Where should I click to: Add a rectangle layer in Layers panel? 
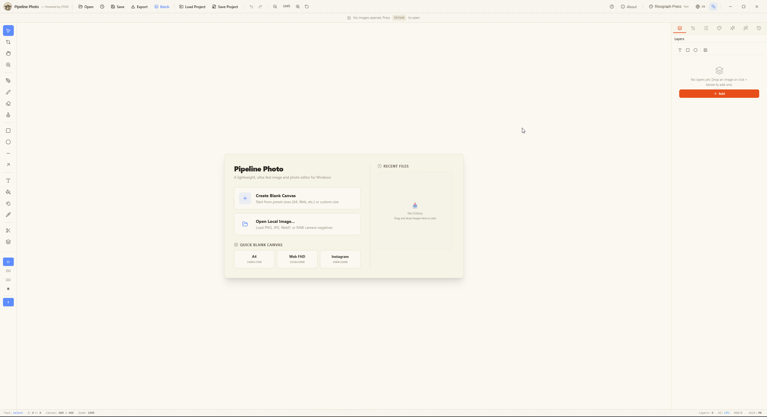pyautogui.click(x=688, y=50)
